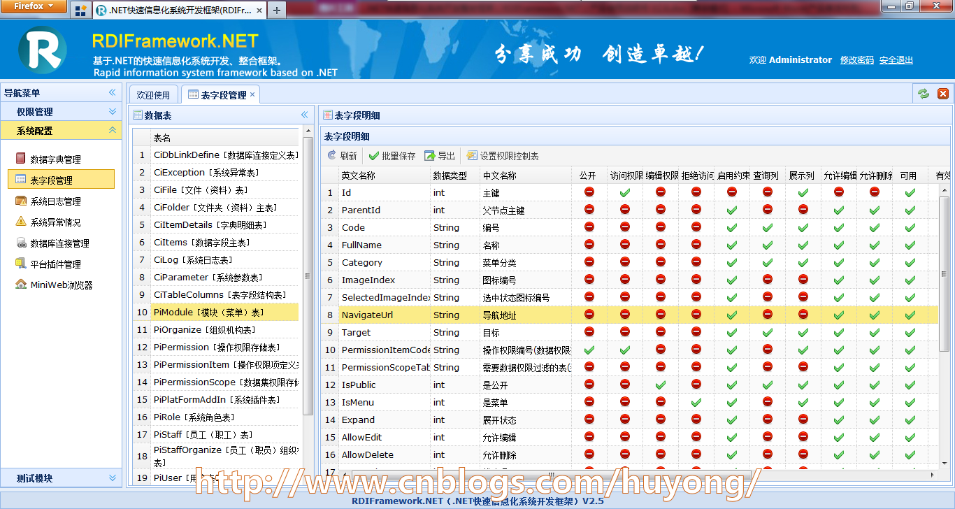The height and width of the screenshot is (509, 955).
Task: Click the 安全退出 logout link
Action: 896,60
